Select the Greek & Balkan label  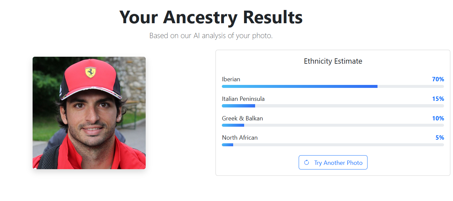coord(242,118)
